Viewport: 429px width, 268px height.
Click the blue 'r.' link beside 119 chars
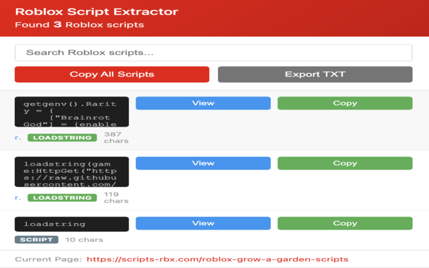[18, 198]
